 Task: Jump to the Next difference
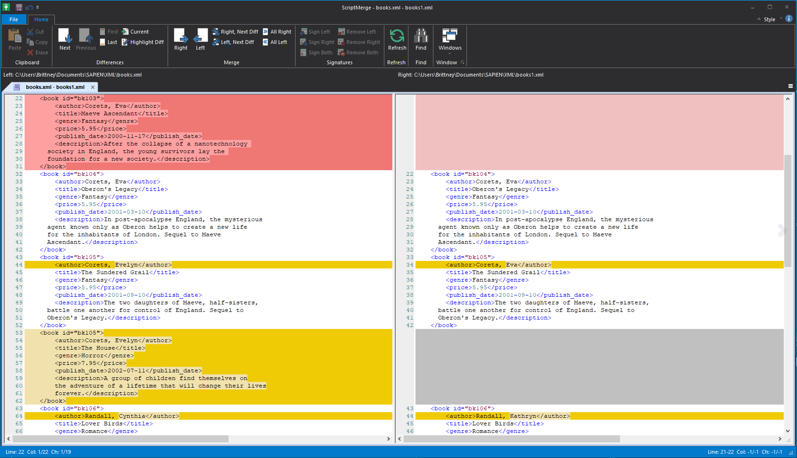click(x=65, y=39)
